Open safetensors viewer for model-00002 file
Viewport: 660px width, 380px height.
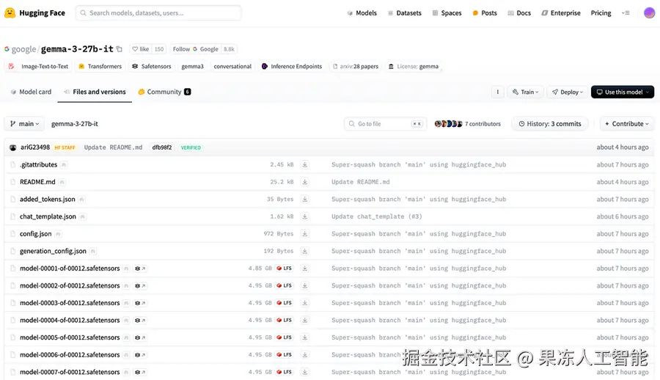(x=140, y=285)
